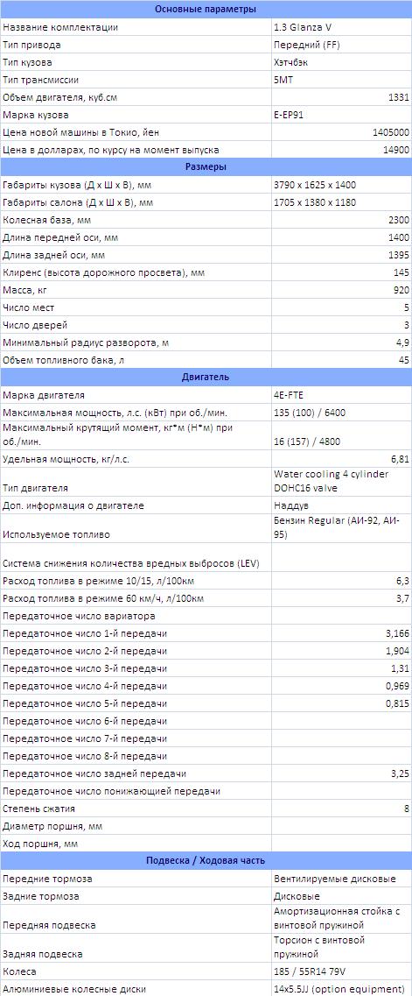Select the '14x5.5JJ (option equipment)' cell
Viewport: 412px width, 996px height.
(342, 988)
